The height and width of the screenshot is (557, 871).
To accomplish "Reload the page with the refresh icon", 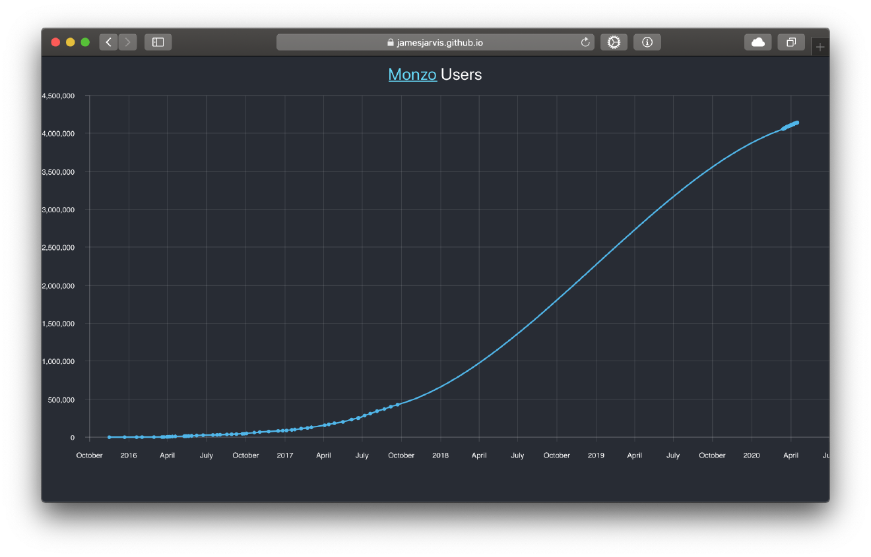I will (x=585, y=42).
